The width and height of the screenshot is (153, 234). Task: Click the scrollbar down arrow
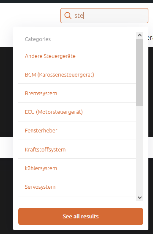pyautogui.click(x=140, y=198)
